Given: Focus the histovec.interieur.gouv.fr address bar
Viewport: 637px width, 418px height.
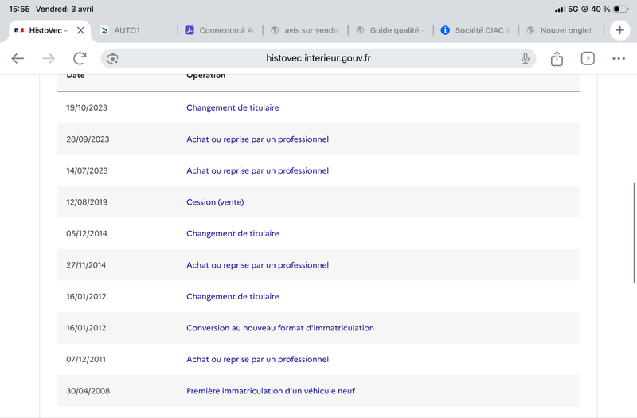Looking at the screenshot, I should pyautogui.click(x=318, y=58).
